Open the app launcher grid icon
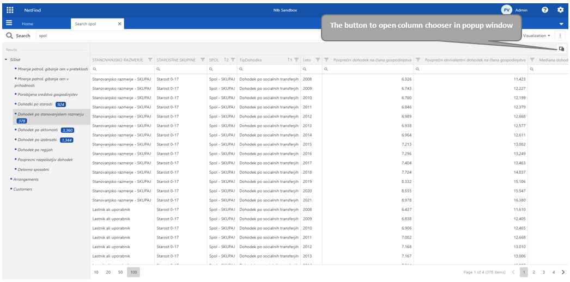Viewport: 570px width, 282px height. click(10, 10)
